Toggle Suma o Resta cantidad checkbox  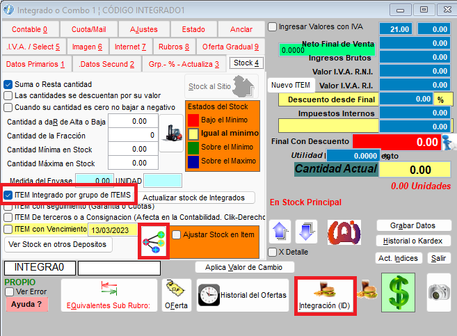(x=8, y=83)
